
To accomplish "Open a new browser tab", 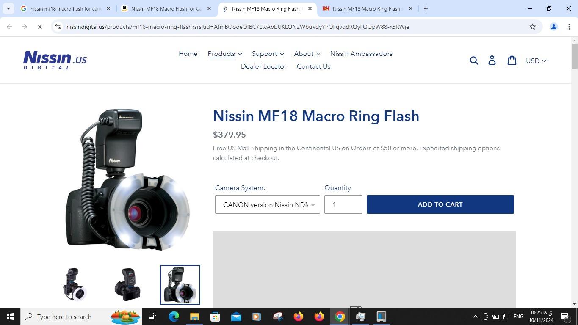I will click(426, 8).
